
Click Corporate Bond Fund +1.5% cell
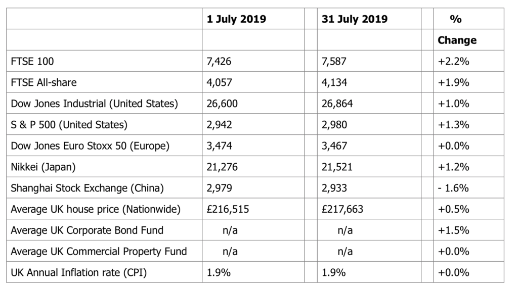(453, 230)
